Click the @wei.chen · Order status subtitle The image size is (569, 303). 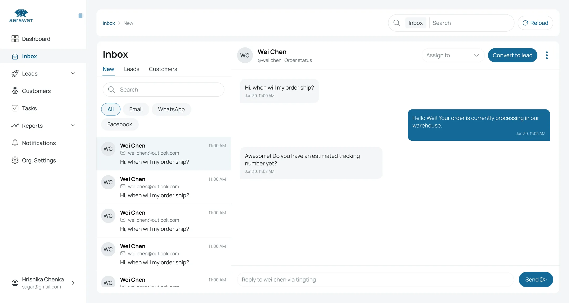pyautogui.click(x=285, y=60)
